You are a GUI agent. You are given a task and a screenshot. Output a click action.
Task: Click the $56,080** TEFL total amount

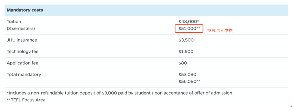pos(189,82)
